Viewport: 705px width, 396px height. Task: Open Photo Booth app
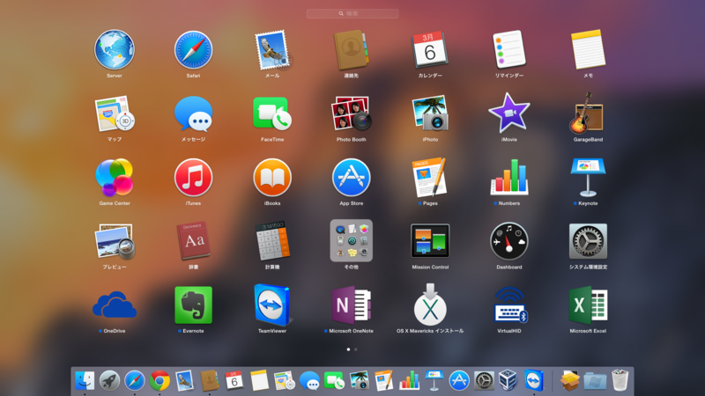coord(351,114)
